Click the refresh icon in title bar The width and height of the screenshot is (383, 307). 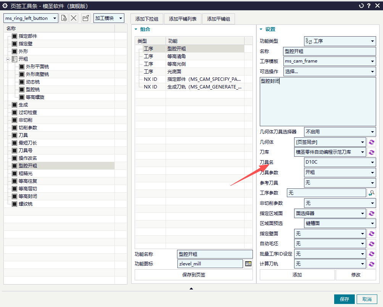[361, 6]
